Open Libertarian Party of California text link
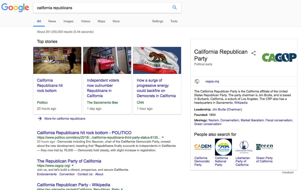The image size is (301, 190). point(243,161)
